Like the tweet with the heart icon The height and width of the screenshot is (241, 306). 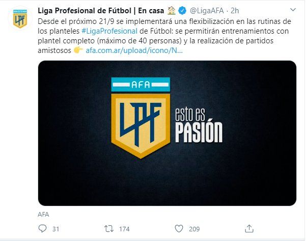[179, 229]
